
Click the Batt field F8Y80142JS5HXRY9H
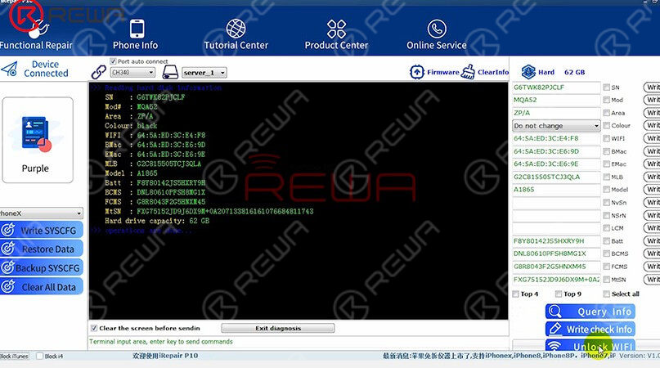pyautogui.click(x=556, y=241)
